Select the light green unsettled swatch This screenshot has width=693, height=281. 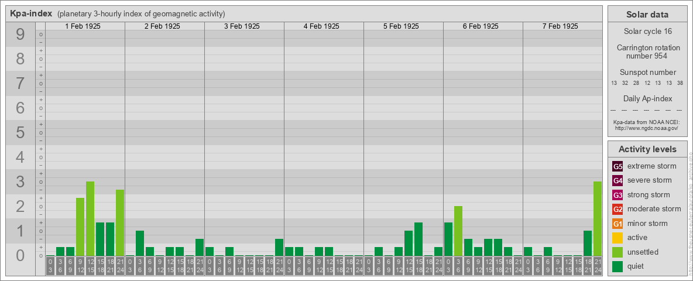pos(617,252)
